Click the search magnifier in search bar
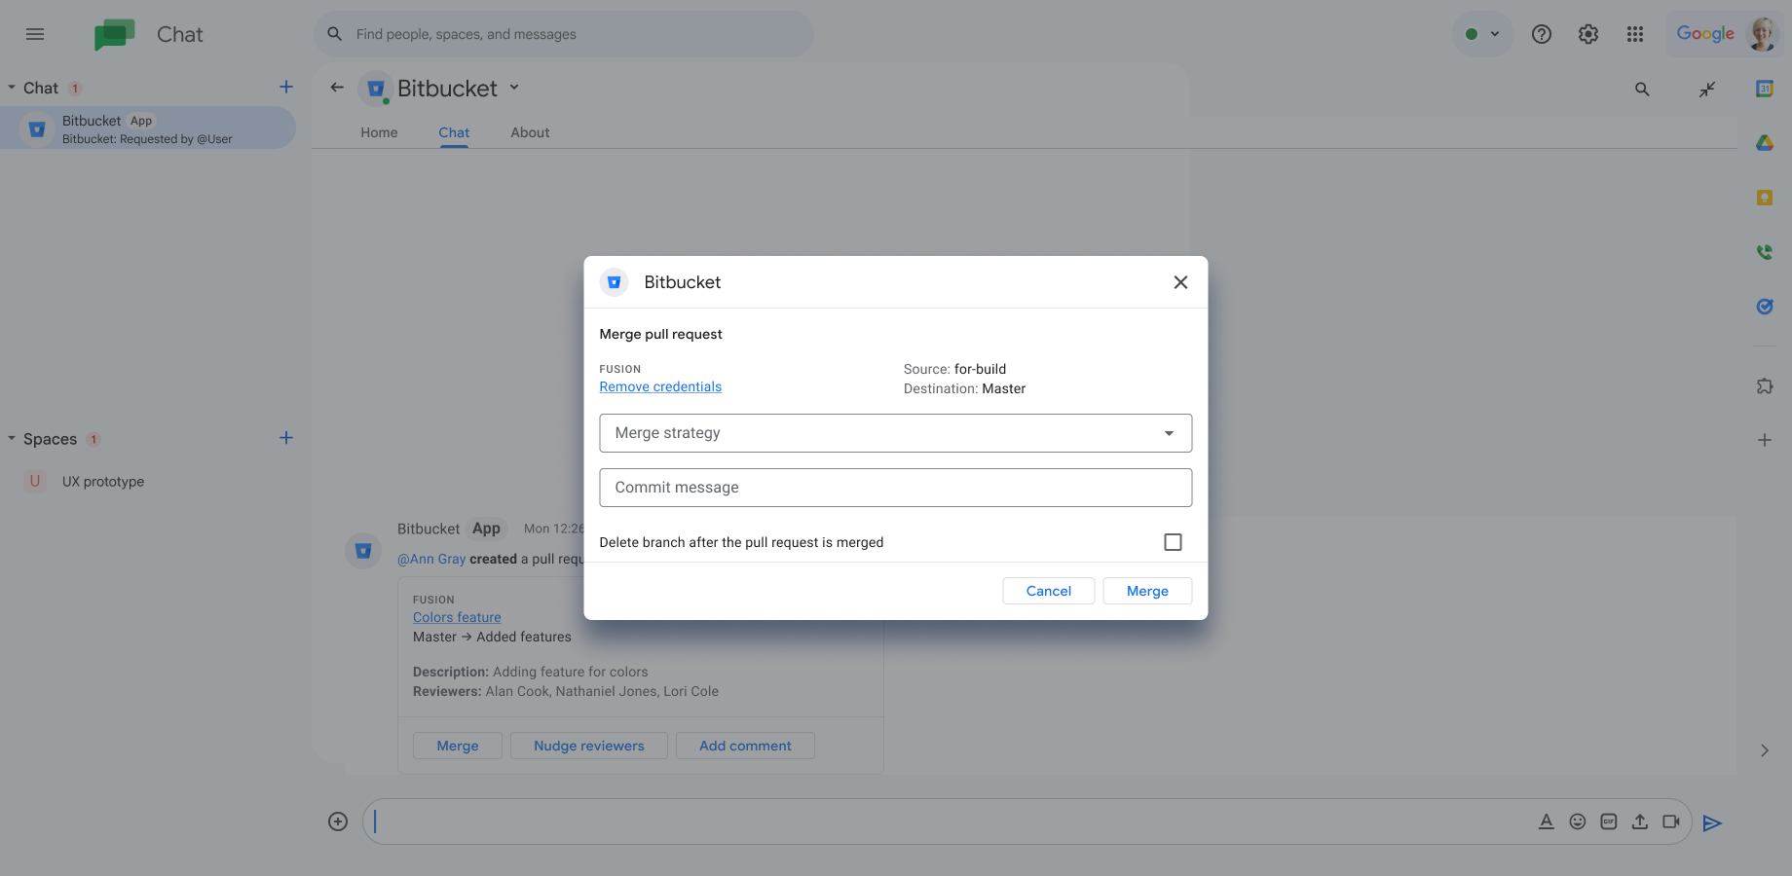1792x876 pixels. (x=335, y=34)
